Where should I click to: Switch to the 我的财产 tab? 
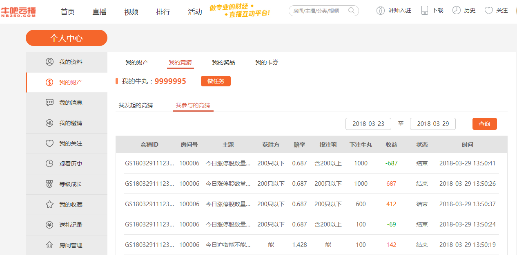point(137,62)
